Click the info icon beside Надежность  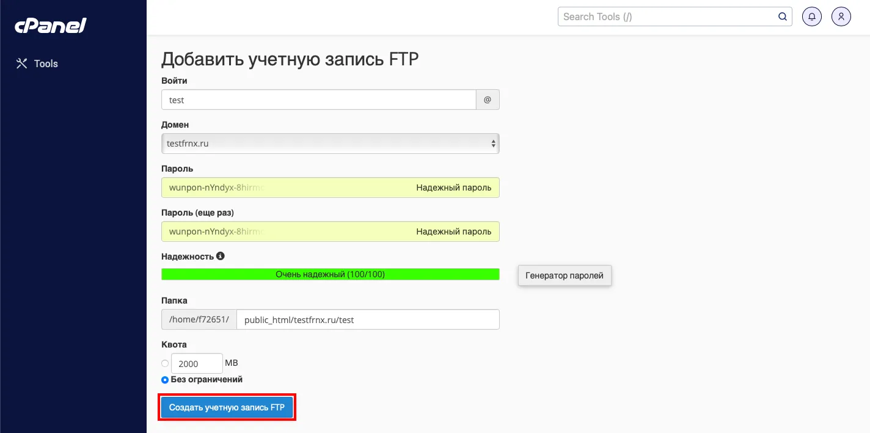221,256
